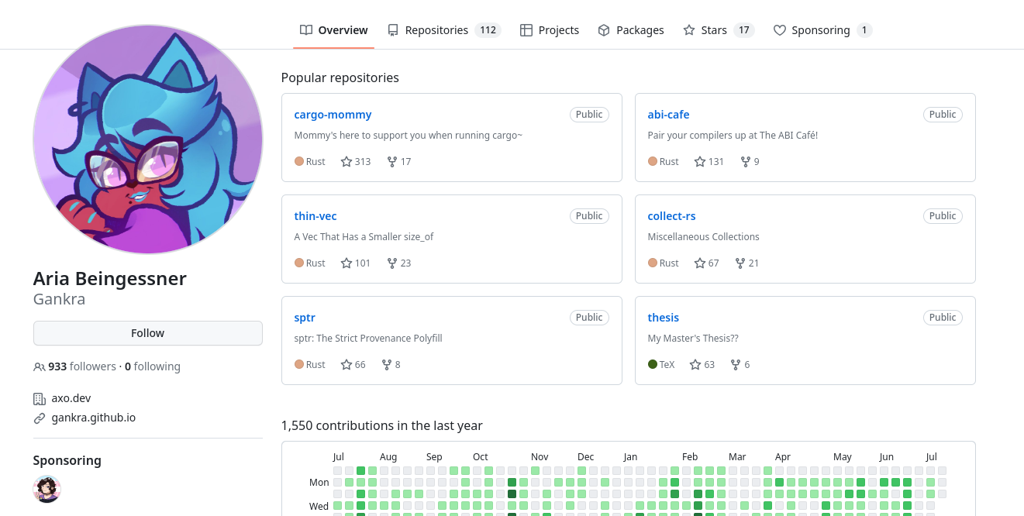
Task: Click the large profile avatar image
Action: tap(148, 139)
